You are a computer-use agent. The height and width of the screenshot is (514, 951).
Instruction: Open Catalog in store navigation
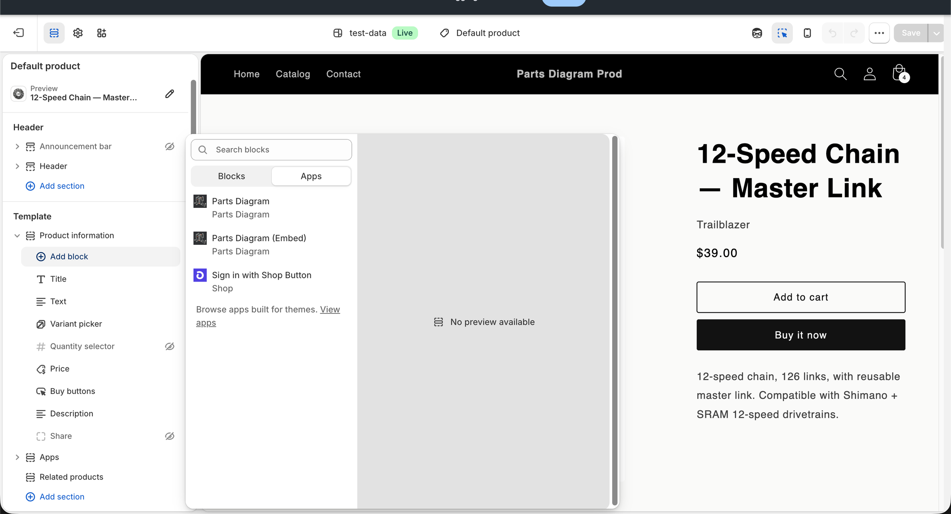(x=293, y=74)
